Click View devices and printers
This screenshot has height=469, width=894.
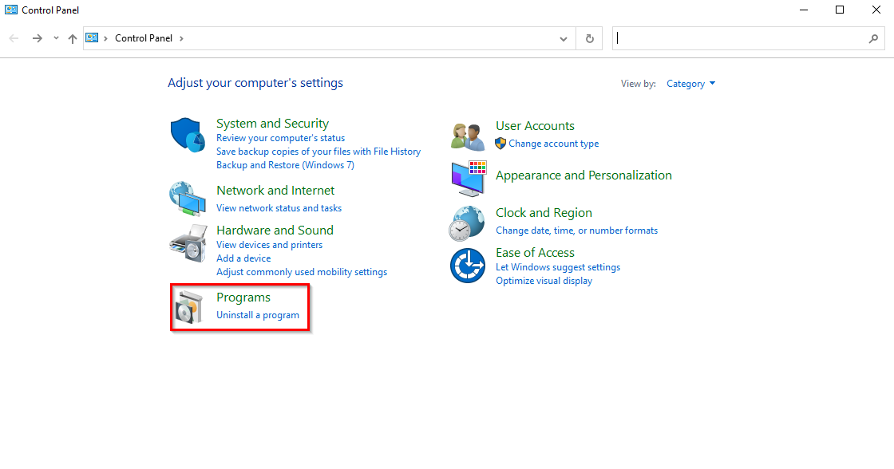[269, 245]
